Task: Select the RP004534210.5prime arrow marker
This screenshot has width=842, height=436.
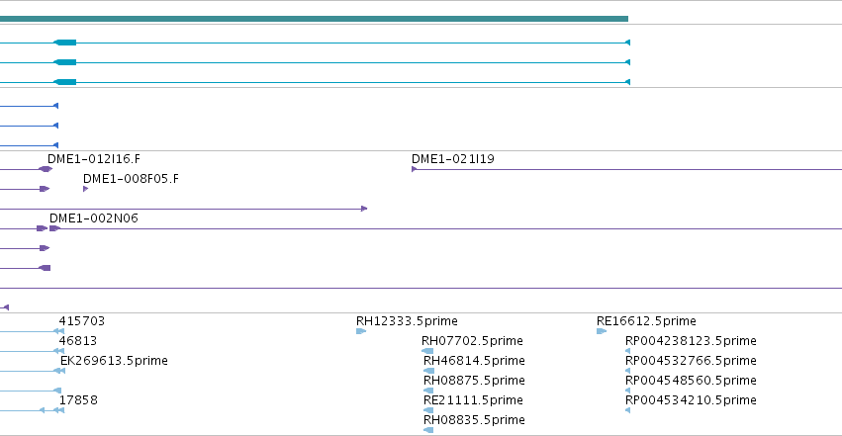Action: 627,411
